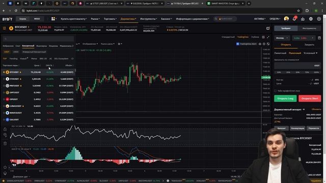Toggle favorite star for ETHUSDT row
Image resolution: width=326 pixels, height=183 pixels.
[x=4, y=79]
